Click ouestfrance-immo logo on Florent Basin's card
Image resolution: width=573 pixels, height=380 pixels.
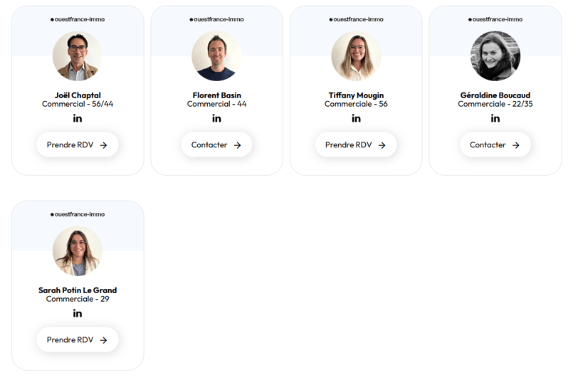pos(216,19)
